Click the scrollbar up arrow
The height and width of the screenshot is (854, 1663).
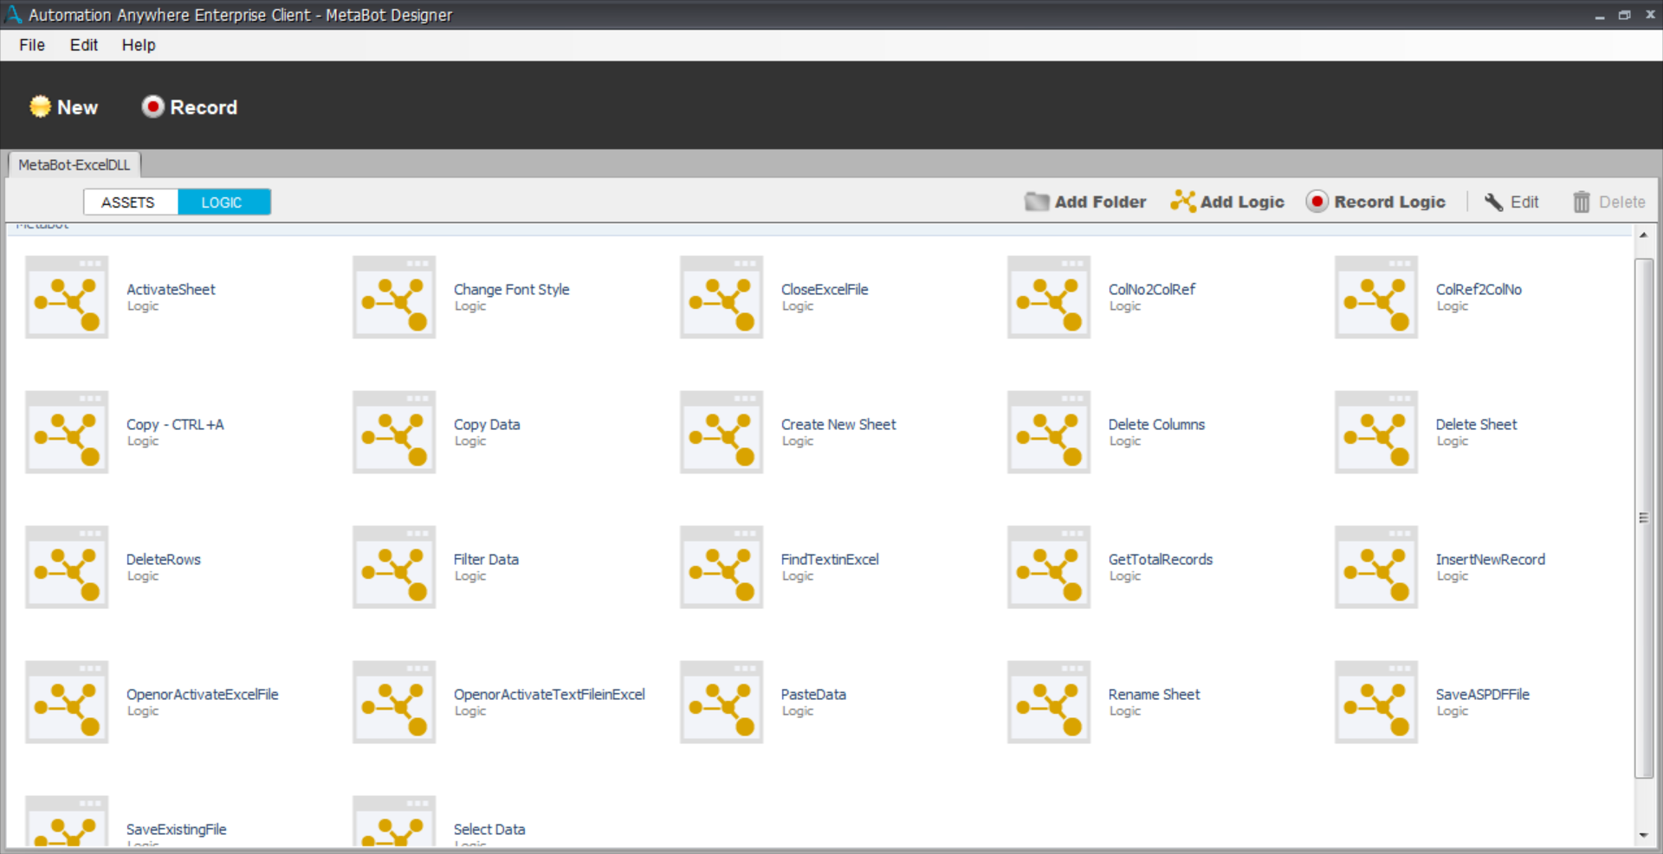(1643, 234)
